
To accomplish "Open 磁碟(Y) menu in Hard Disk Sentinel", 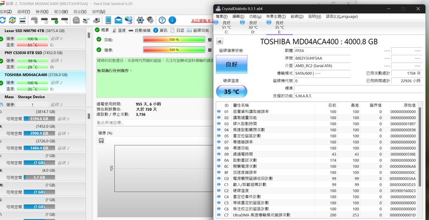I will point(24,12).
